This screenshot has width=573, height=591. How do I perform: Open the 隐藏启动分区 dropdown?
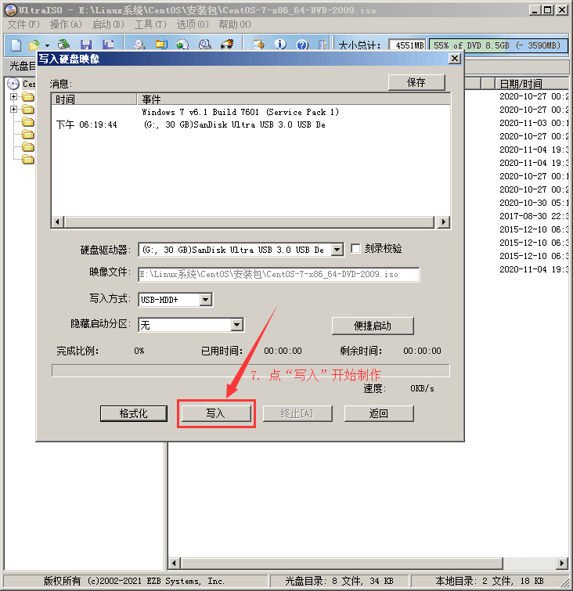(237, 325)
